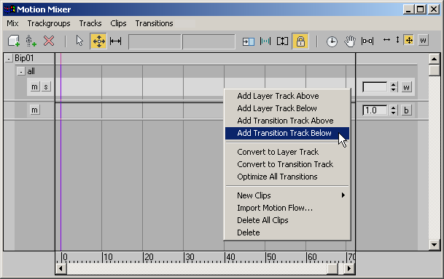
Task: Click the Add Trackgroup toolbar icon
Action: tap(14, 41)
